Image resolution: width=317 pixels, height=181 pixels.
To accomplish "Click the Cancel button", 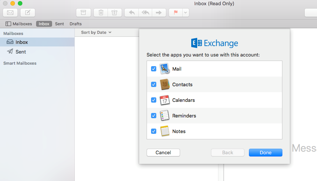I will [163, 152].
